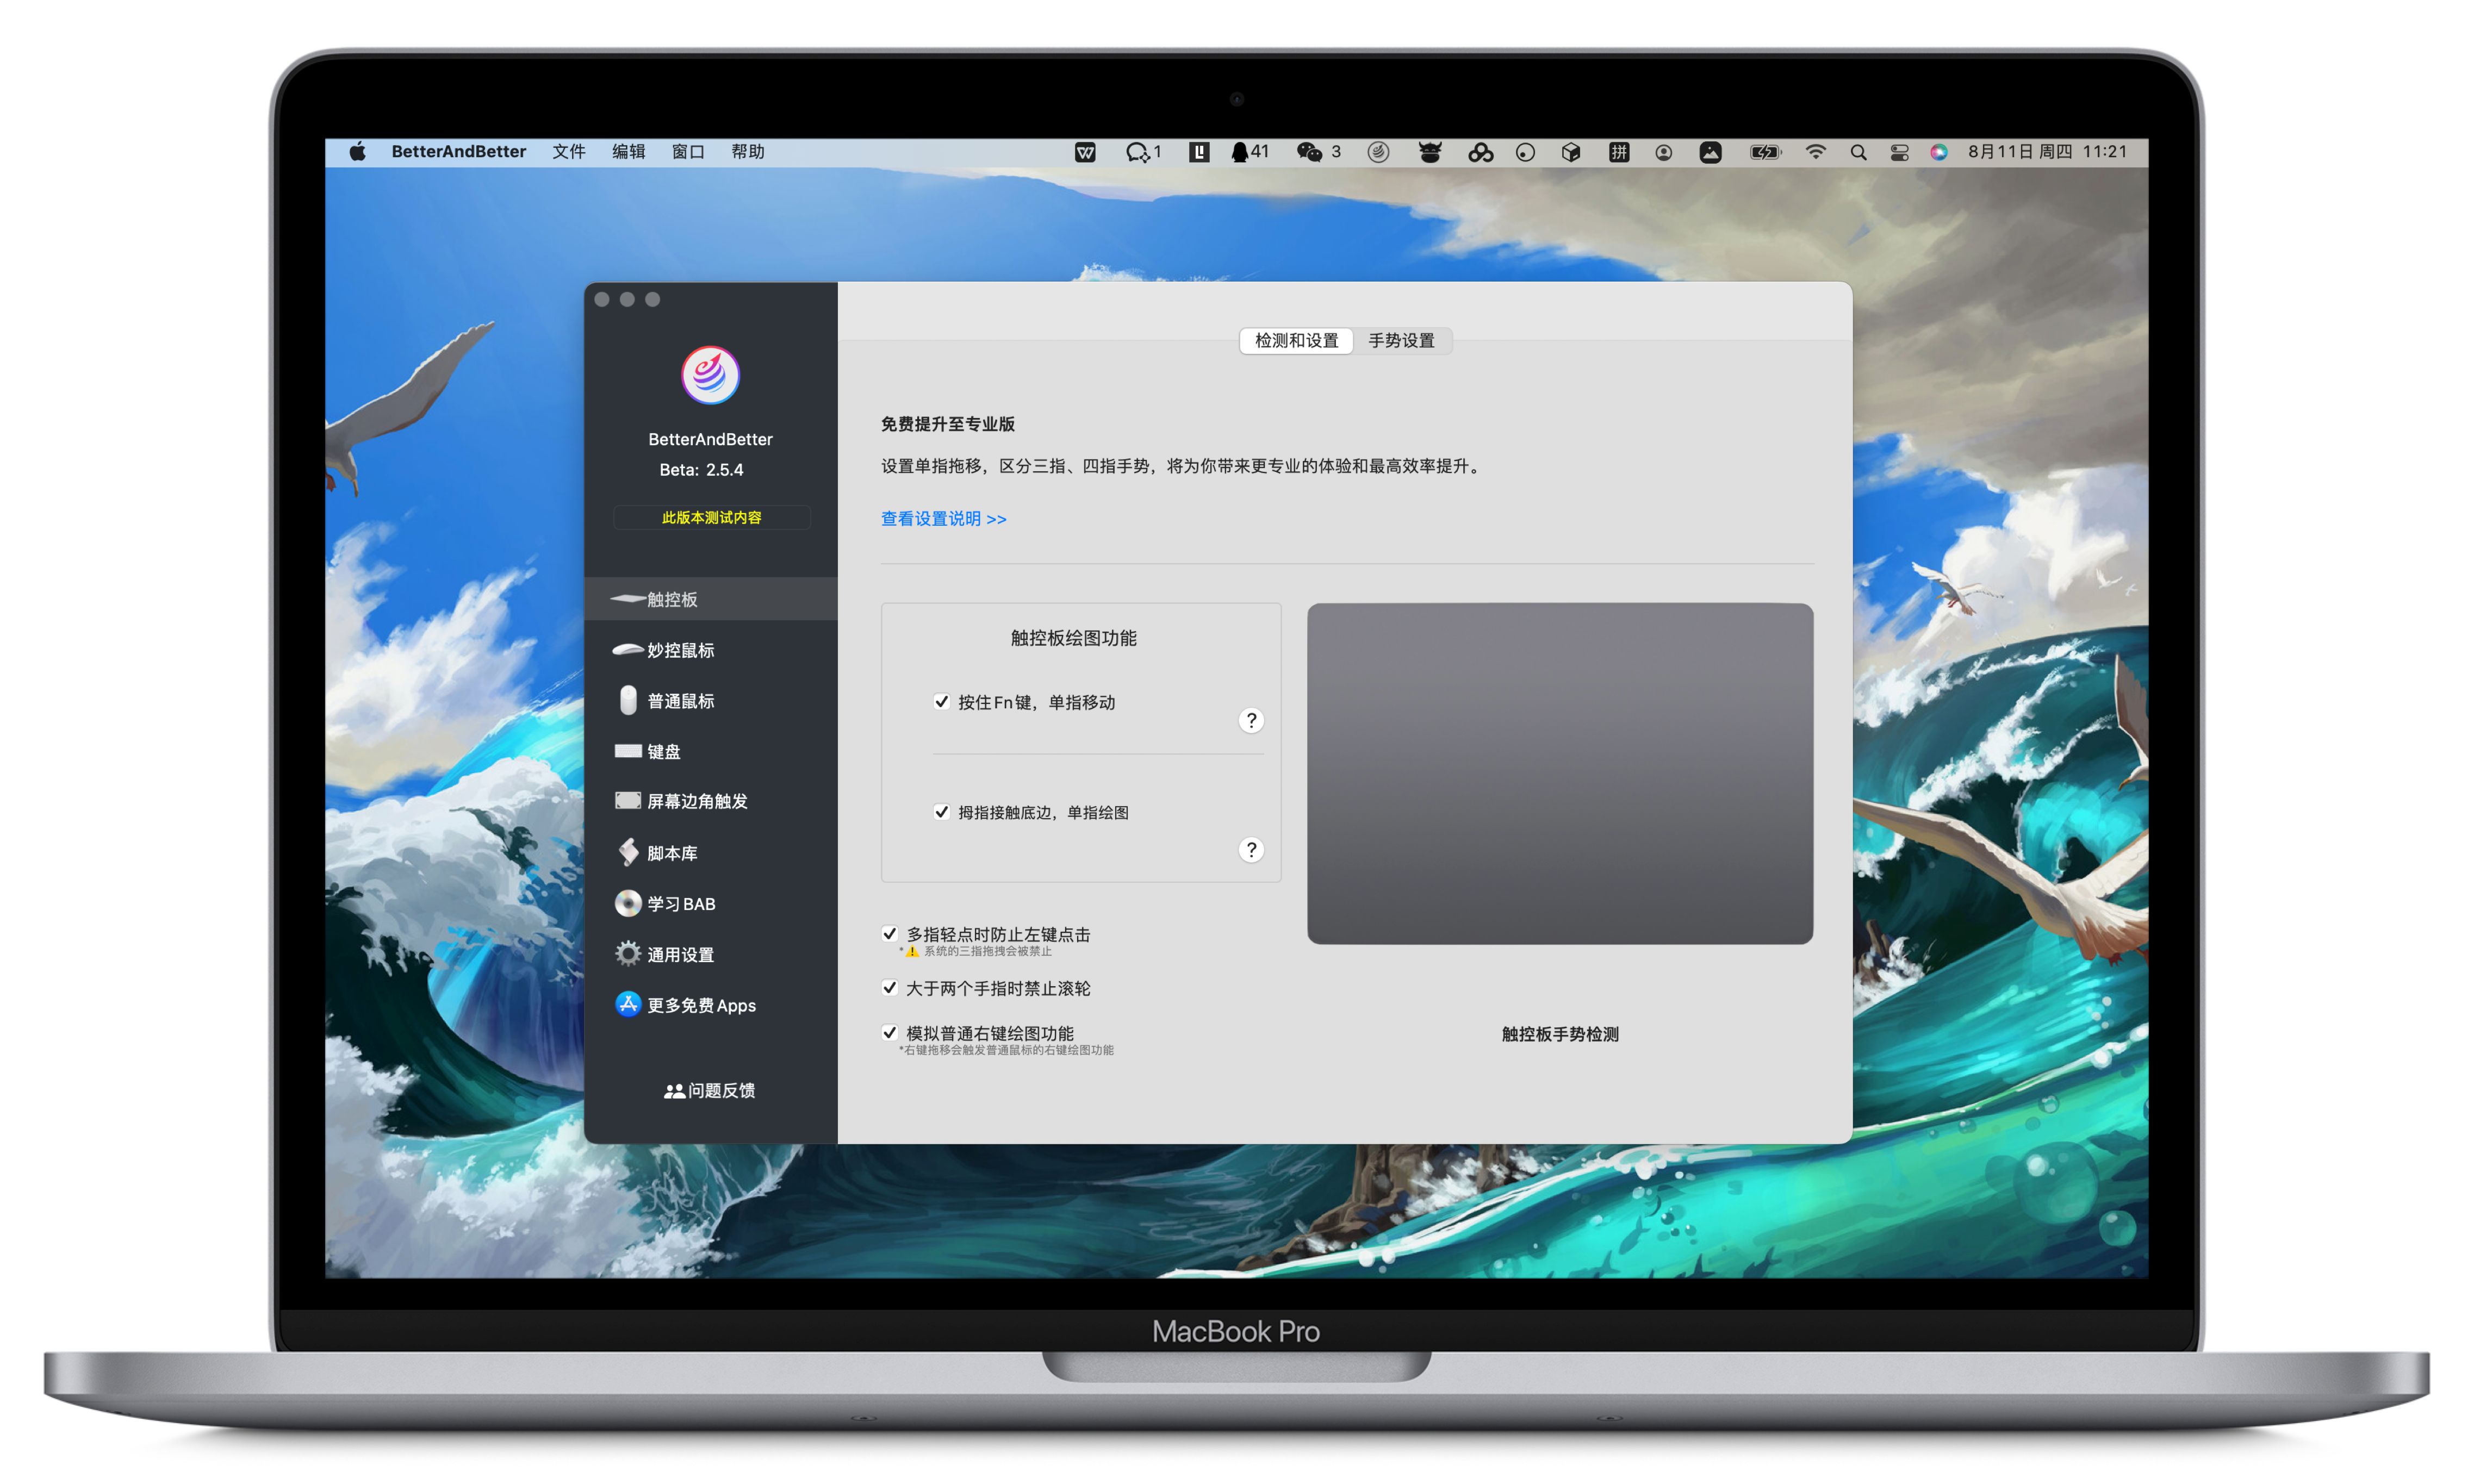The width and height of the screenshot is (2474, 1484).
Task: Switch to the 手势设置 tab
Action: click(1401, 341)
